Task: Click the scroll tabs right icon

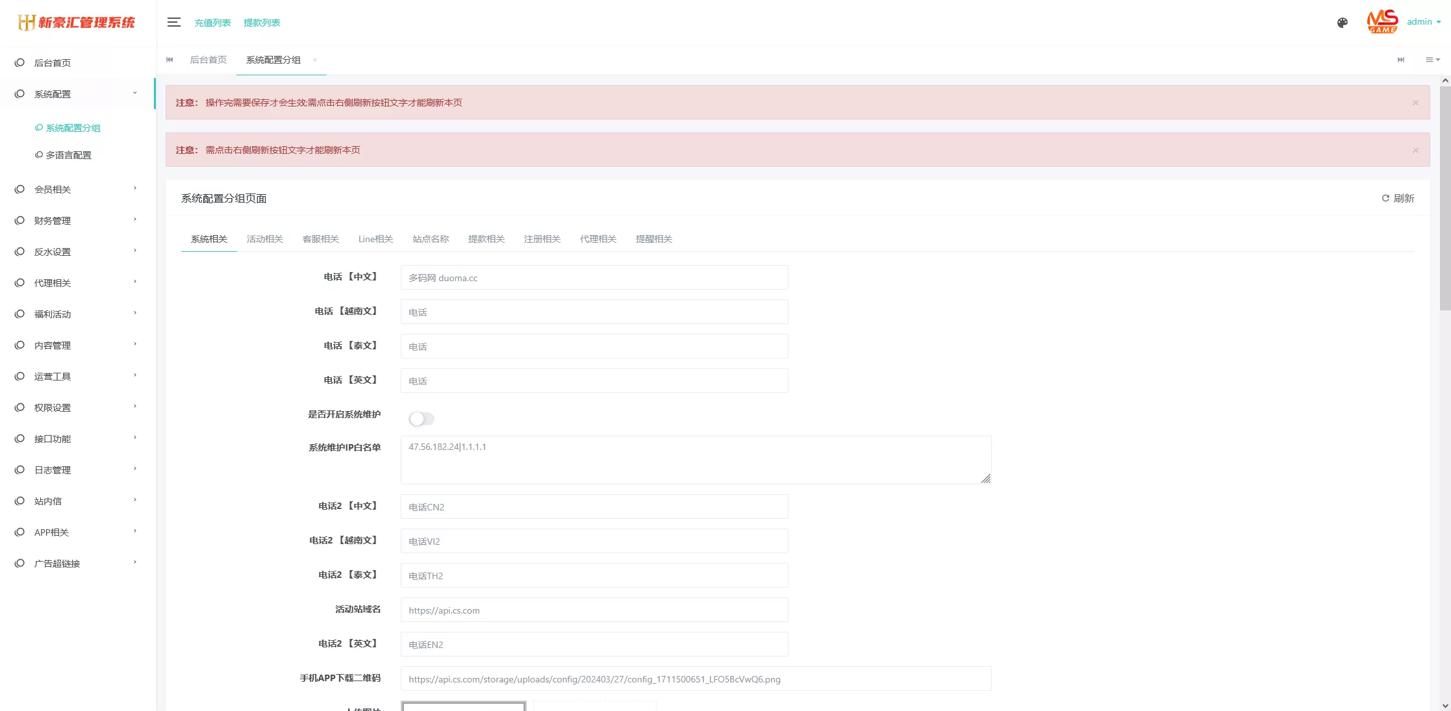Action: click(1400, 60)
